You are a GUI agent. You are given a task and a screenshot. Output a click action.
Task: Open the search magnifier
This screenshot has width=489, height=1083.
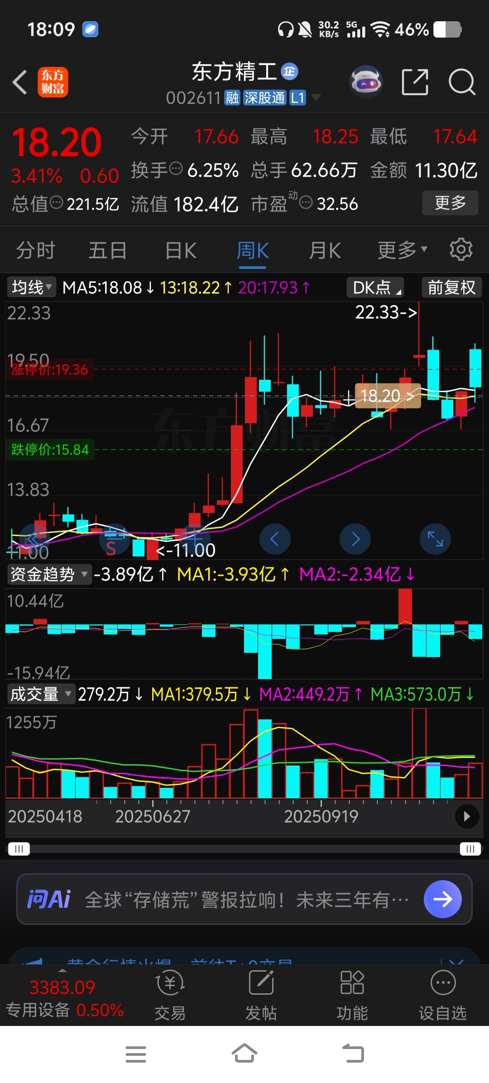click(x=461, y=82)
